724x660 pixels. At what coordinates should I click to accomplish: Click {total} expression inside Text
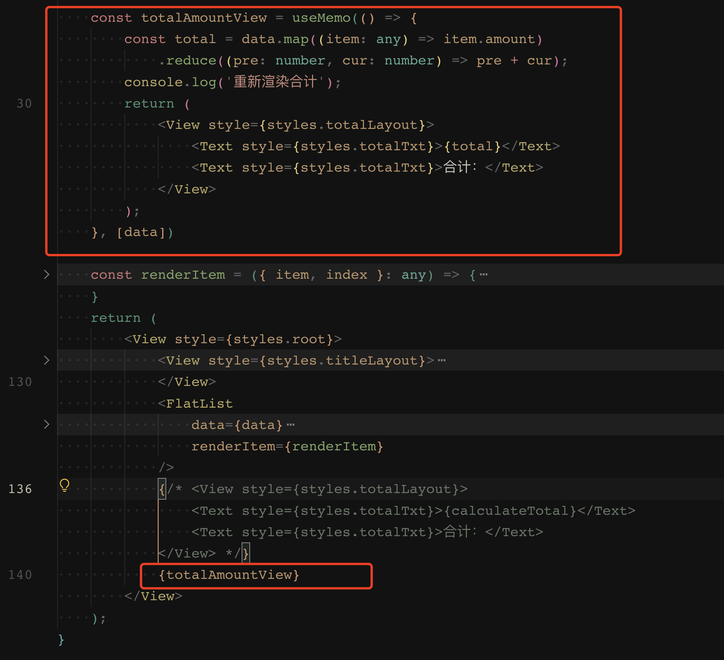[472, 146]
